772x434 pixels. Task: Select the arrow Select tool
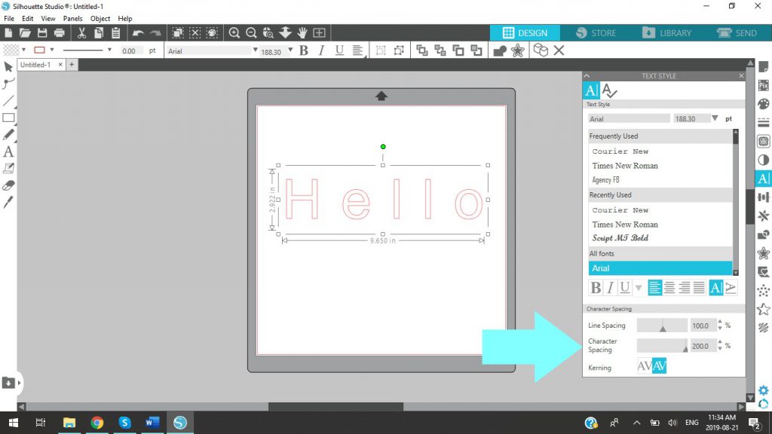8,67
